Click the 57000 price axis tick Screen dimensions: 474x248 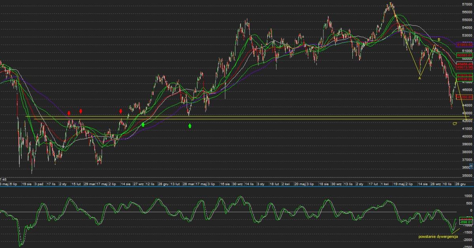466,4
